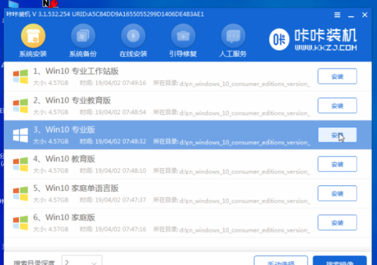Select the '5、Win10 家庭单语言版' title
Image resolution: width=377 pixels, height=265 pixels.
click(76, 188)
